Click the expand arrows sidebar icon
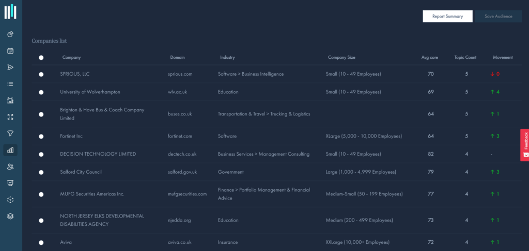 10,117
